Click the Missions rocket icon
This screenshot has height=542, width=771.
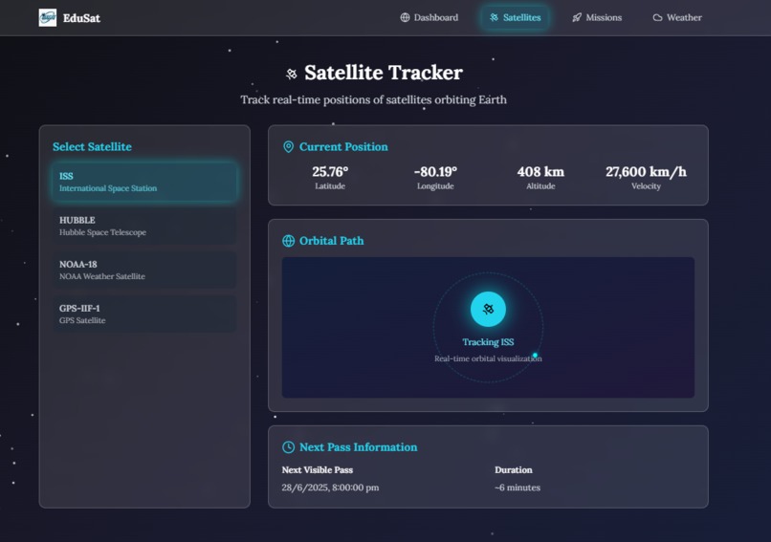577,18
